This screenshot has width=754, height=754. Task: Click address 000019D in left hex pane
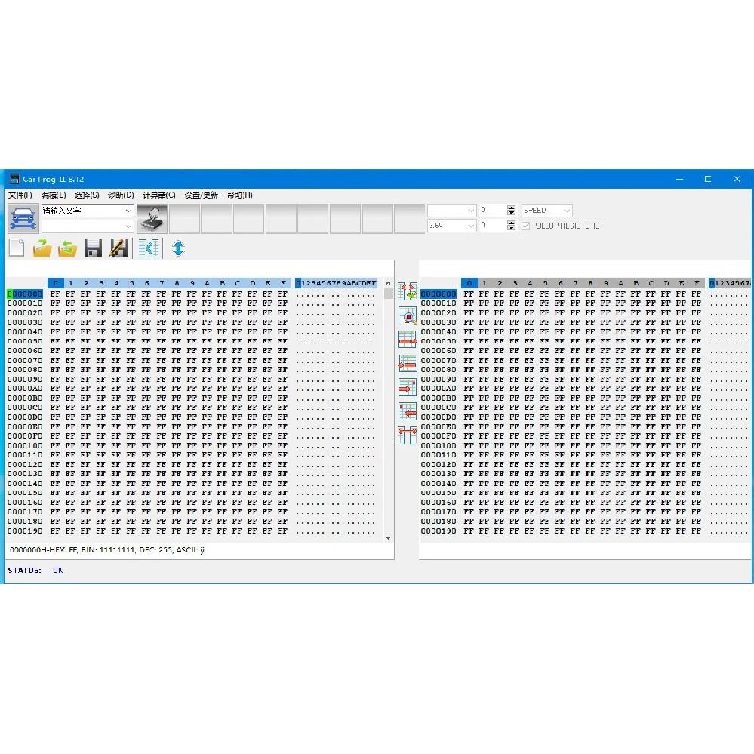pos(25,531)
